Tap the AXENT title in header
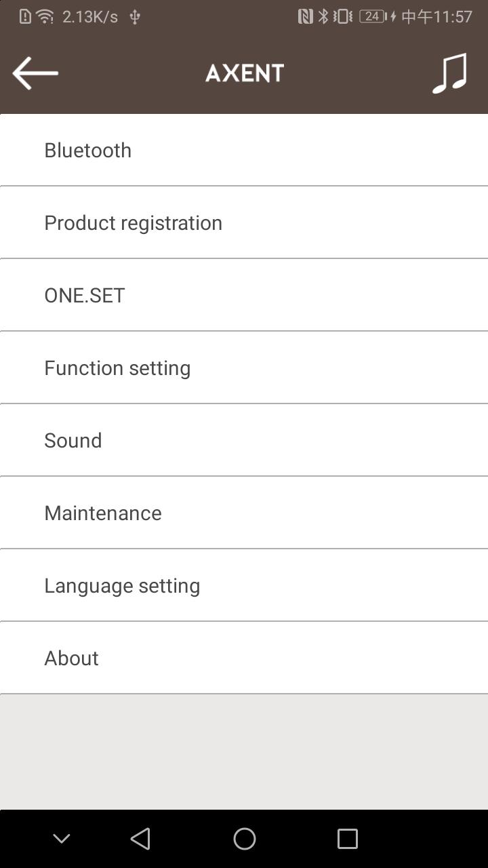This screenshot has width=488, height=868. pos(244,73)
